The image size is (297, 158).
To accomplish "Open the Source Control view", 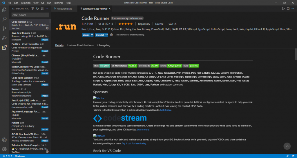I will [x=4, y=29].
